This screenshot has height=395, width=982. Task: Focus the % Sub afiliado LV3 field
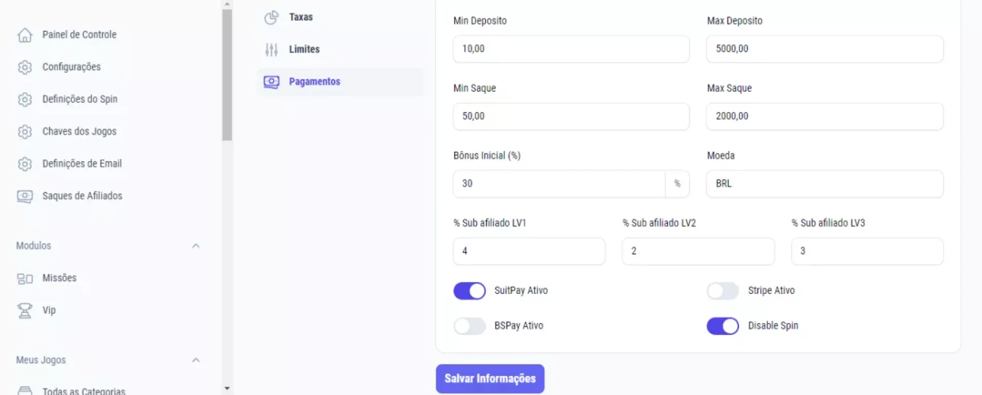click(867, 251)
